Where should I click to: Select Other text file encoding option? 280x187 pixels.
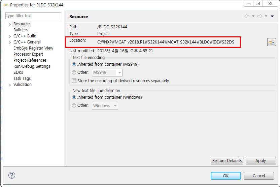click(x=74, y=72)
